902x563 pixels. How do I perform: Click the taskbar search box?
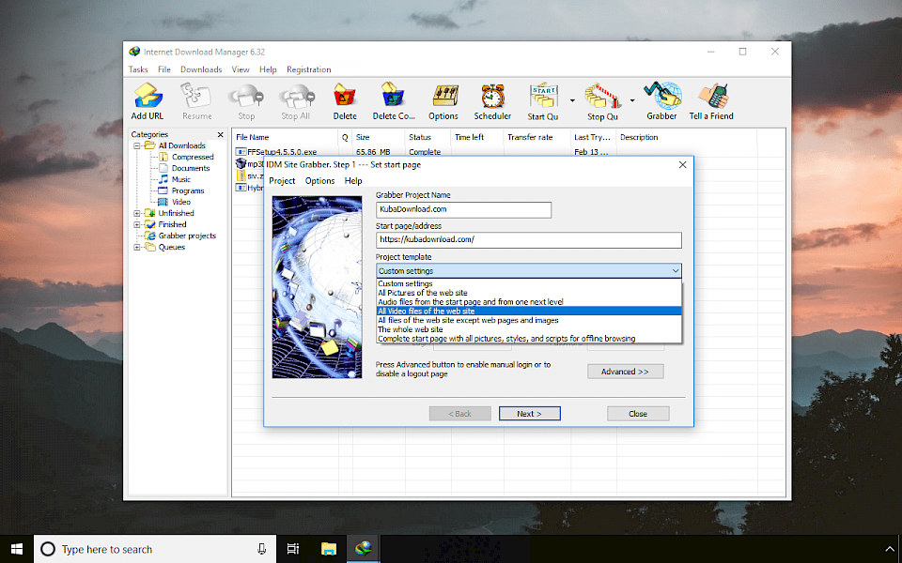(155, 549)
